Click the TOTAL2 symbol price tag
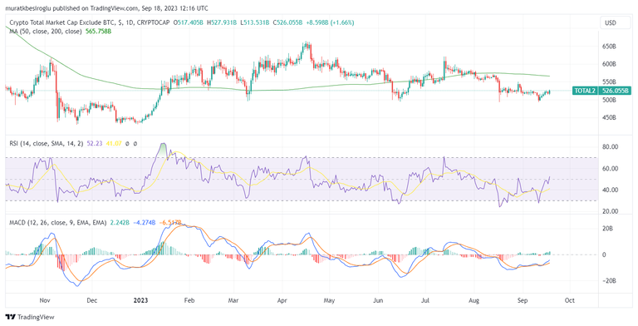 (x=585, y=91)
